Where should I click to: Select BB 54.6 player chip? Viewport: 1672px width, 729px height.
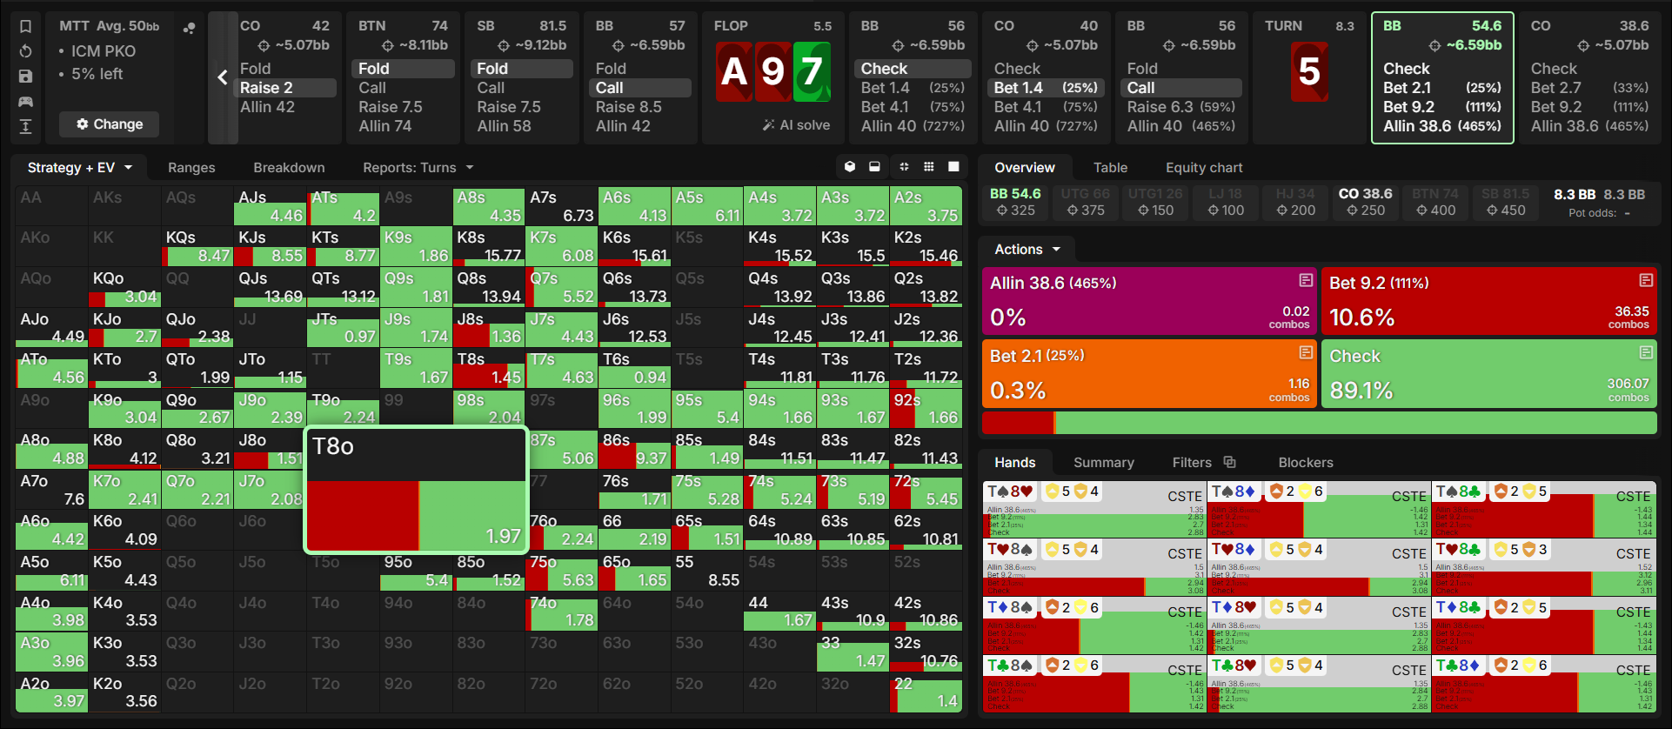[x=1014, y=202]
